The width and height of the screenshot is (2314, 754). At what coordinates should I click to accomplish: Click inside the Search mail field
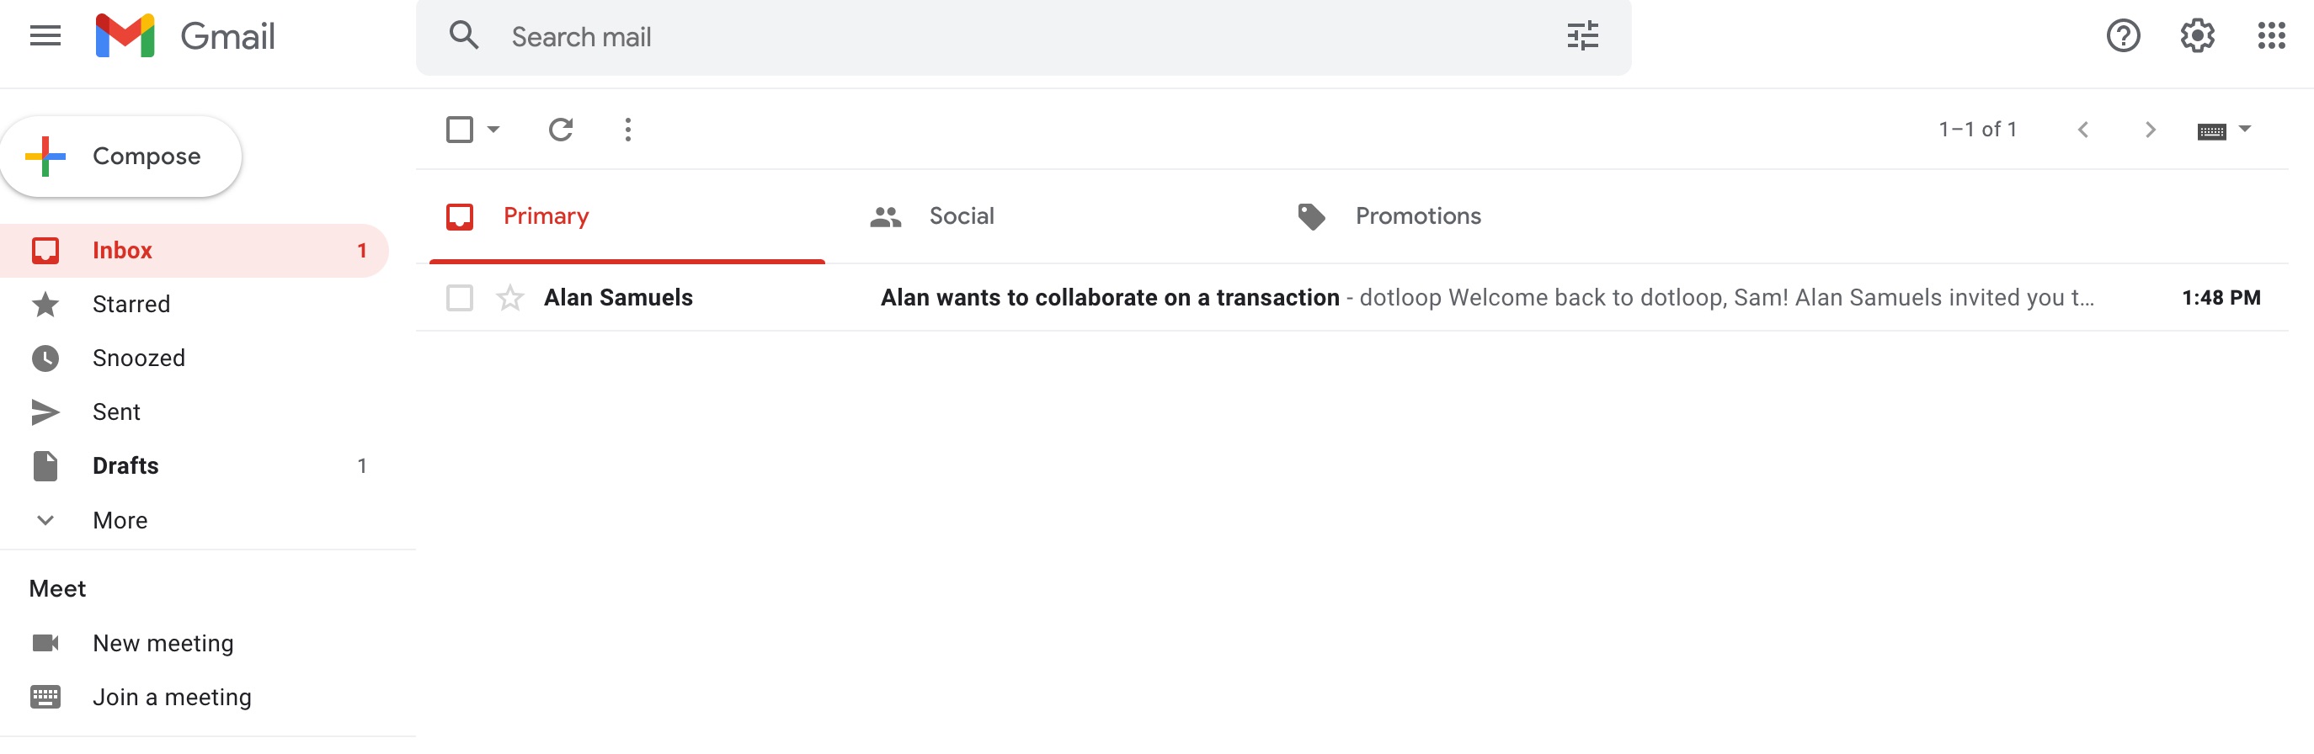(808, 37)
